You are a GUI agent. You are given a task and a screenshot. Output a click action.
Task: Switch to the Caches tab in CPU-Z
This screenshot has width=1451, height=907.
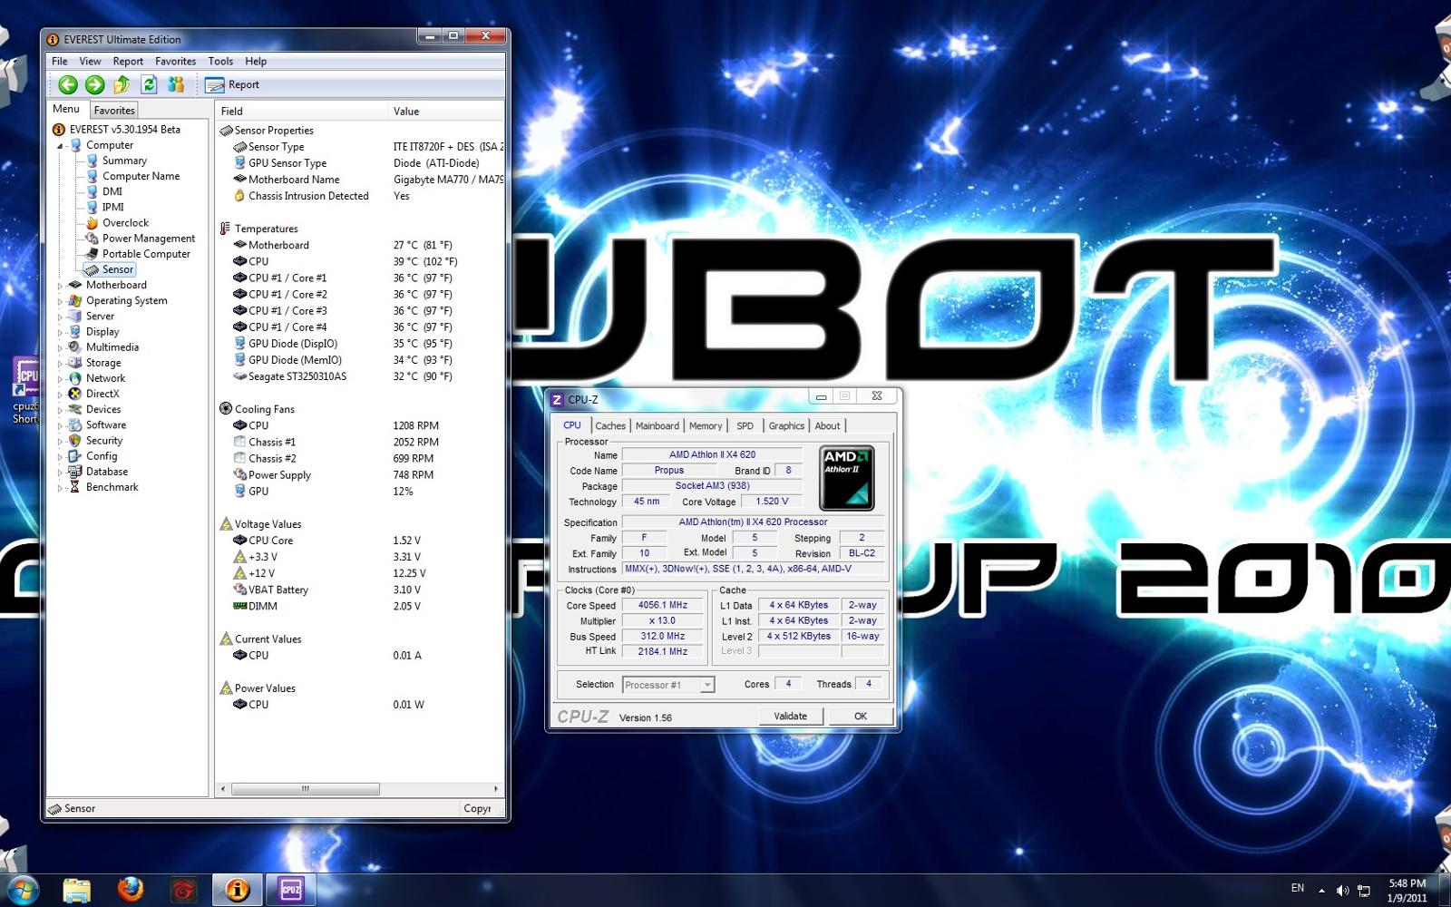[x=610, y=425]
